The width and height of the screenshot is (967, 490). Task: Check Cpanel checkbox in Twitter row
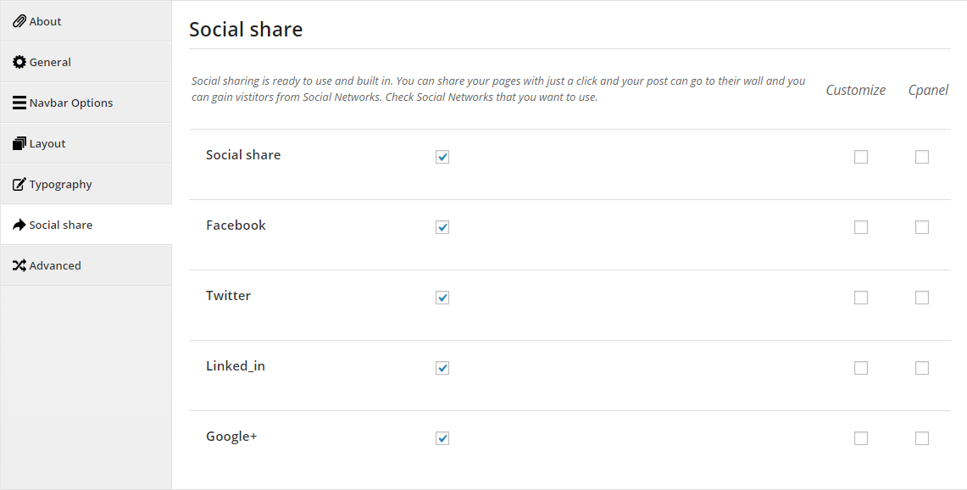click(922, 298)
